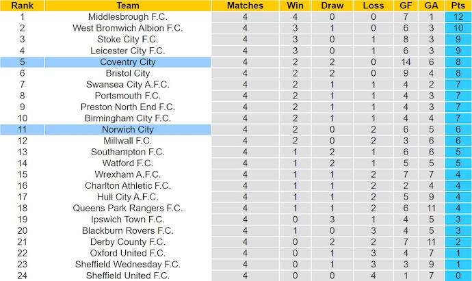Select Sheffield United F.C. team name
This screenshot has height=281, width=472.
(x=128, y=275)
